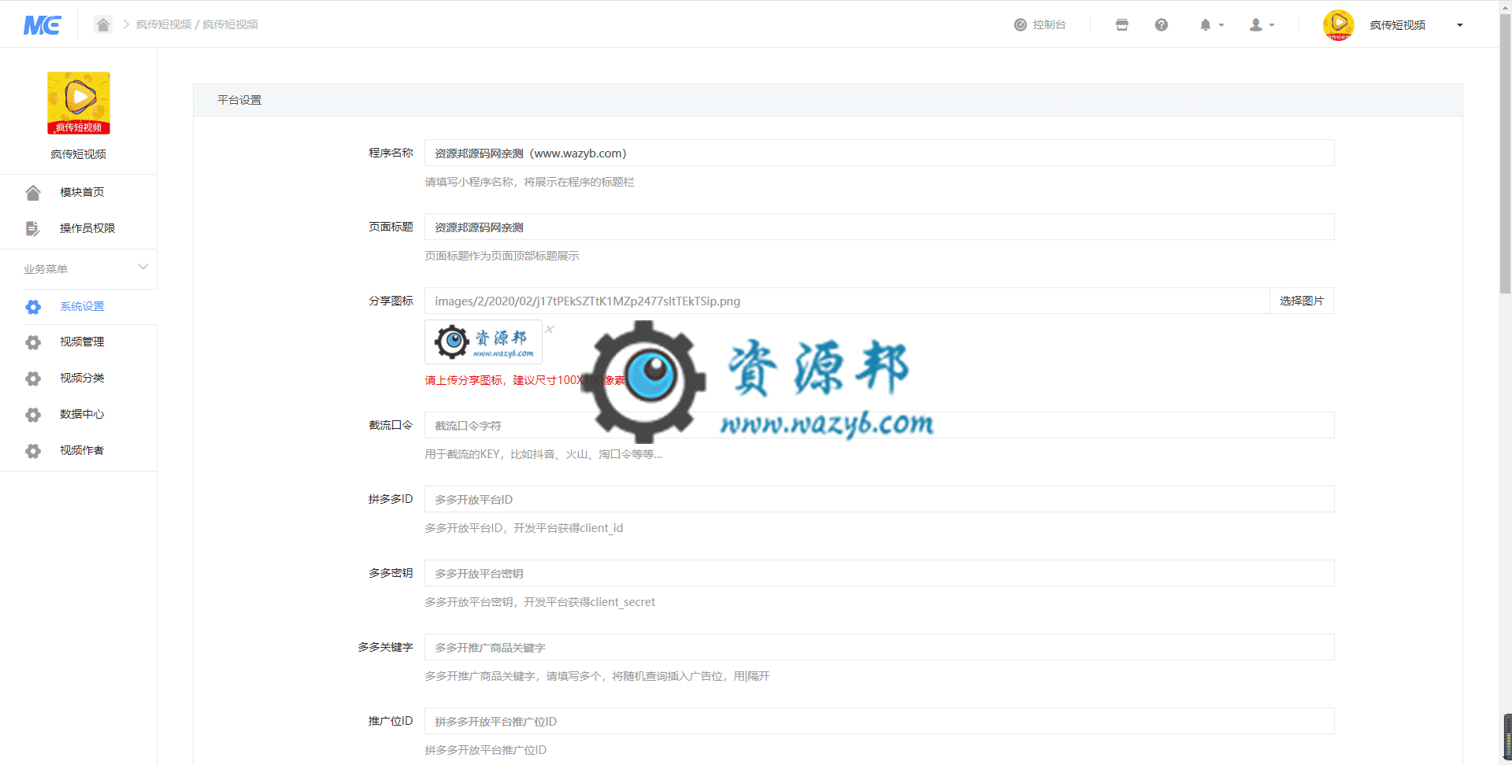
Task: Remove share icon preview with X
Action: pos(550,329)
